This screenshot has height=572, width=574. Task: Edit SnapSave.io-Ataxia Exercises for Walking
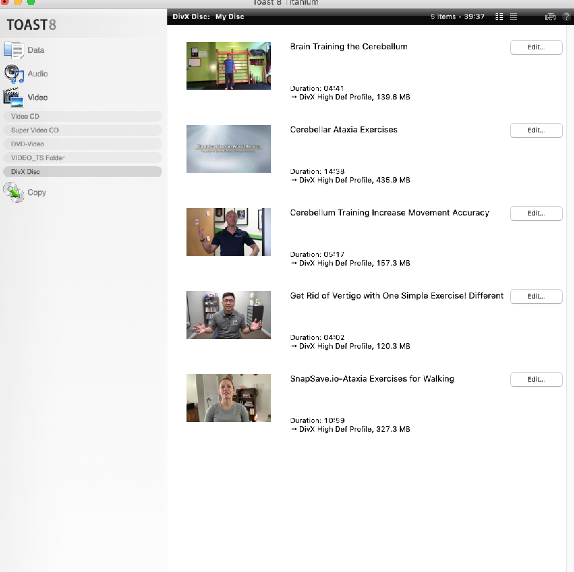[536, 379]
